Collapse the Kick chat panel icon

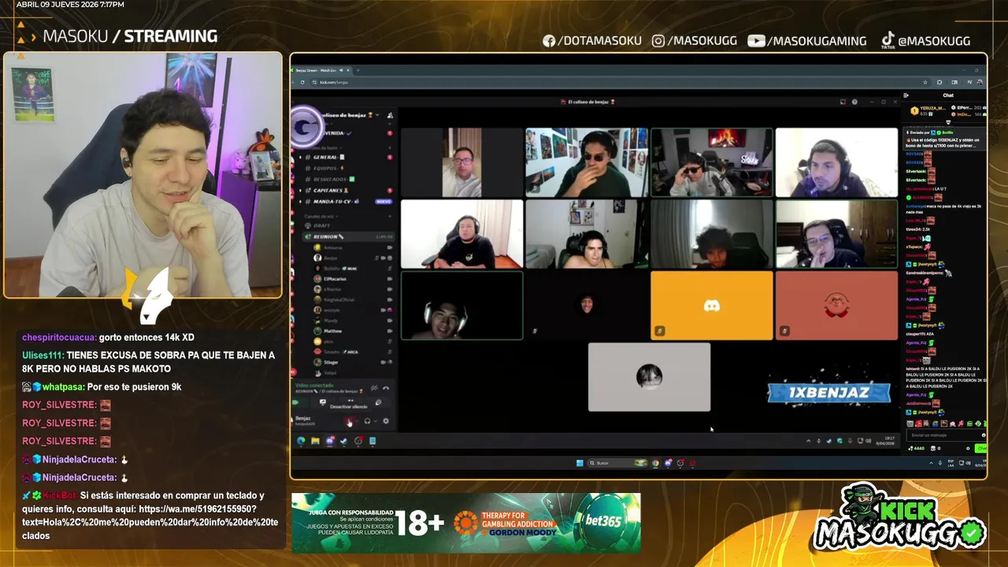coord(906,95)
